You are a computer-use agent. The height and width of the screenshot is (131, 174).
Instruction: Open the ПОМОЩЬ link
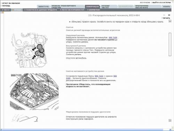tap(6, 6)
